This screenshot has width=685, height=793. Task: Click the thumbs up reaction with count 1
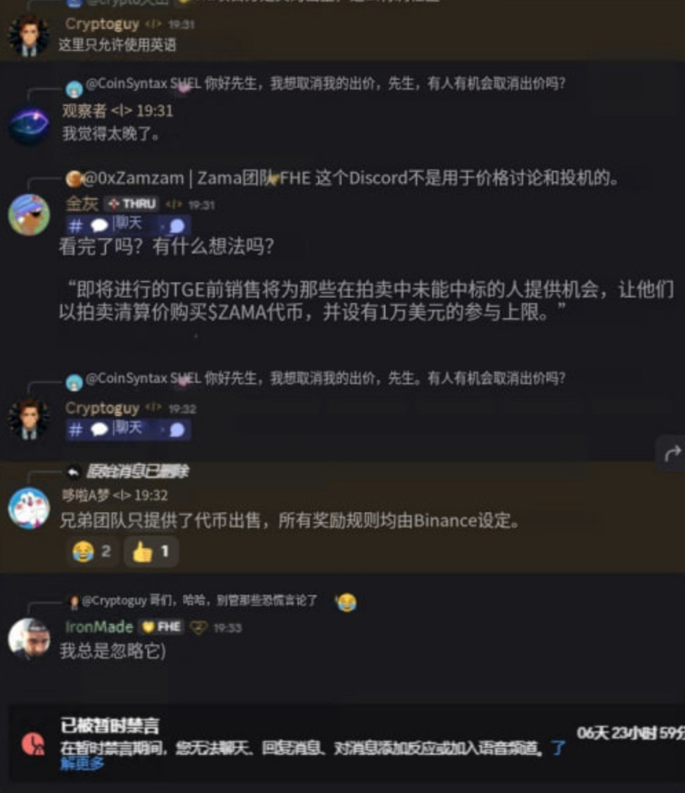click(x=150, y=551)
